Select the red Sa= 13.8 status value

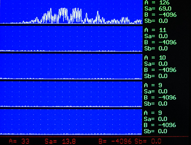(57, 141)
